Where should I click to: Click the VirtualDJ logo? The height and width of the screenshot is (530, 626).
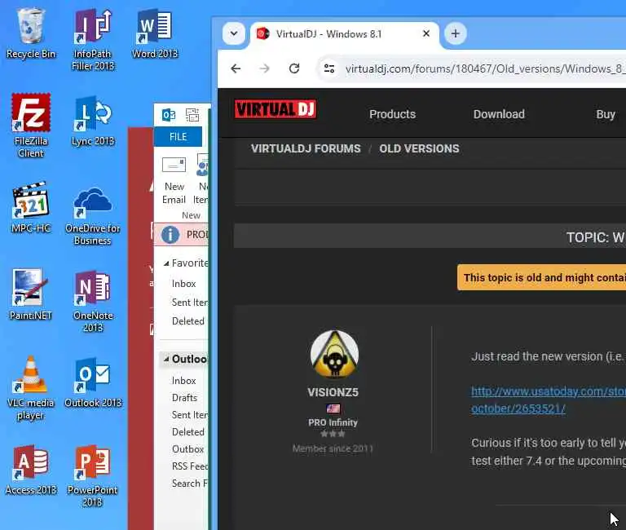click(x=275, y=109)
